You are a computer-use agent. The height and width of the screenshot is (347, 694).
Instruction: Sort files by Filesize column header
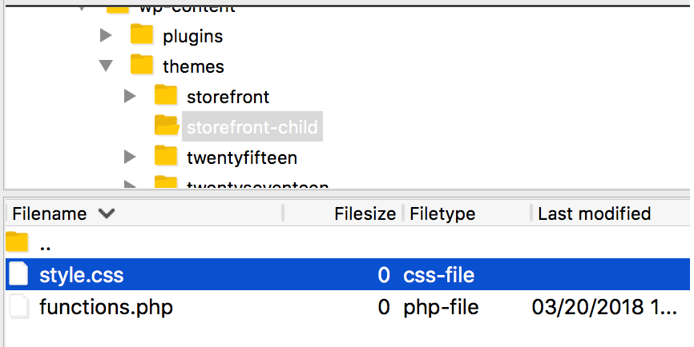(365, 213)
